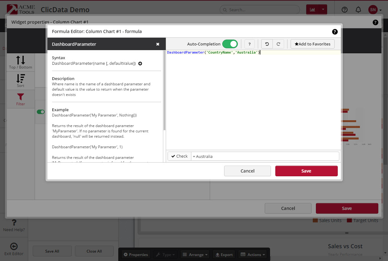388x261 pixels.
Task: Click into the Search field at the top
Action: (x=259, y=10)
